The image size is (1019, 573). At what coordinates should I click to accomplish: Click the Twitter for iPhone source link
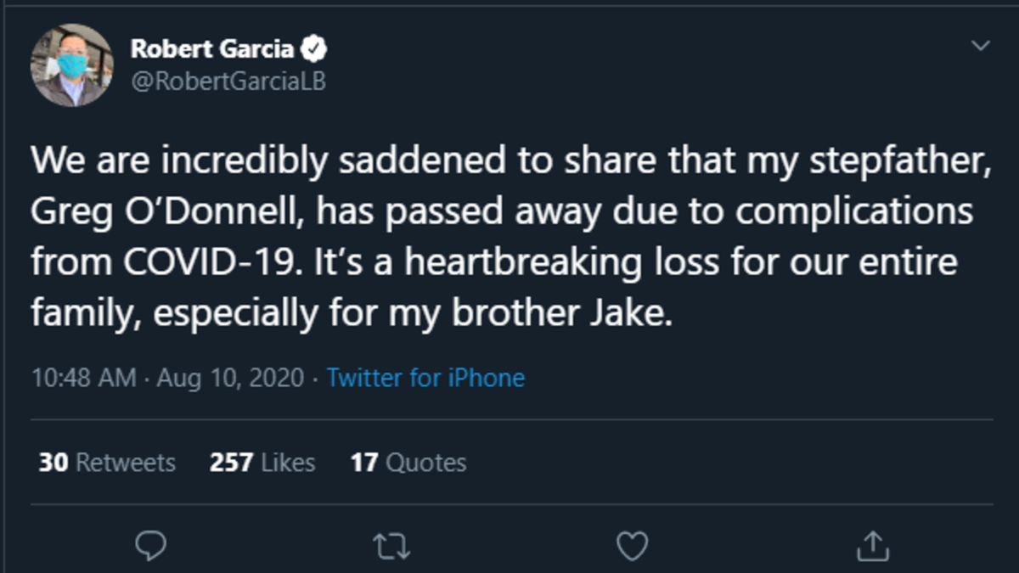coord(425,378)
